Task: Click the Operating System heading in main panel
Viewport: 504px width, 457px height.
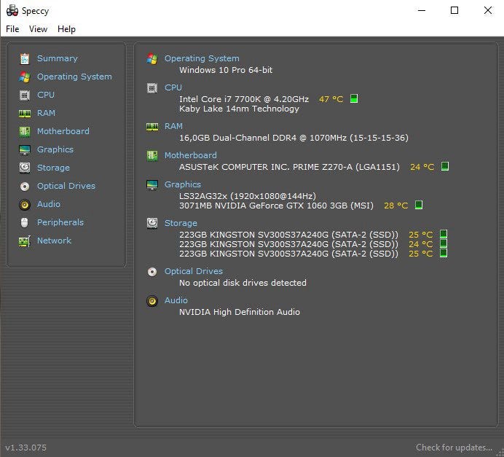Action: (x=201, y=58)
